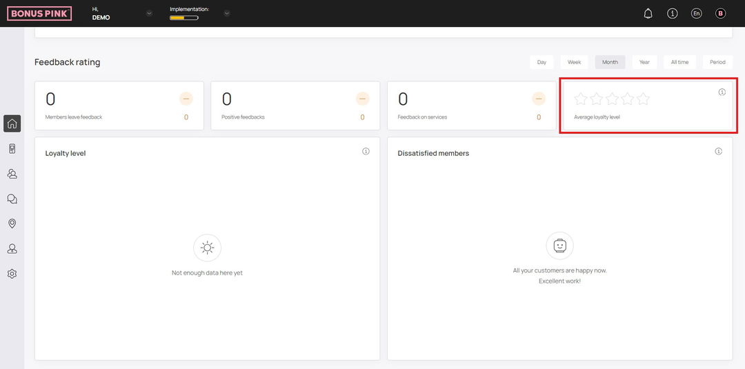Viewport: 745px width, 369px height.
Task: Open the info icon in top bar
Action: pyautogui.click(x=673, y=13)
